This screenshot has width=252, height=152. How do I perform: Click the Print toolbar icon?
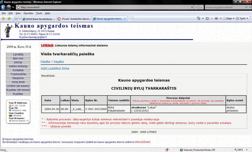tap(216, 18)
